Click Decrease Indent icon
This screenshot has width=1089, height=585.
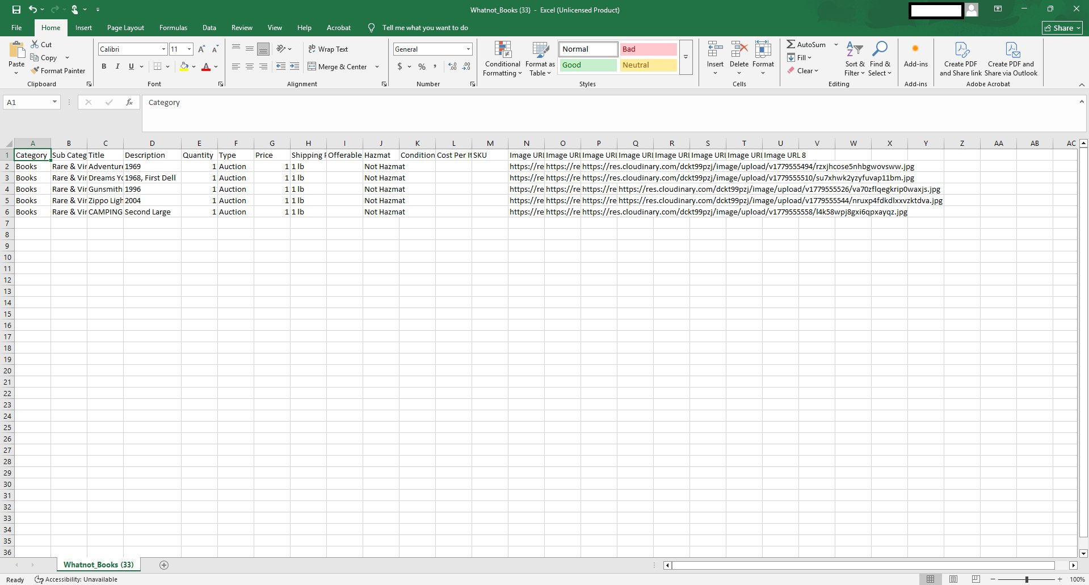tap(281, 66)
